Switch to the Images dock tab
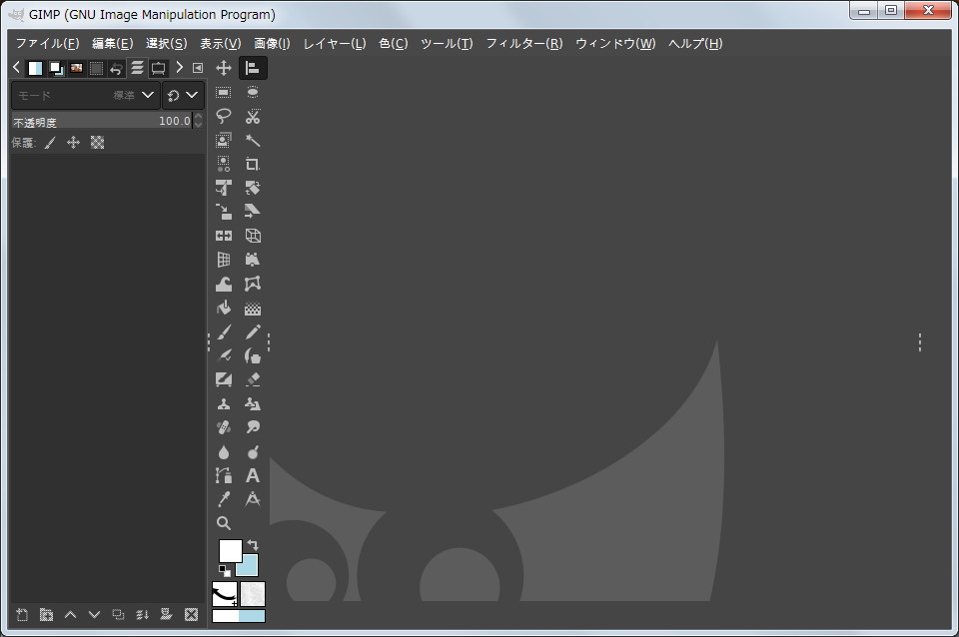Screen dimensions: 959x637 pos(77,68)
